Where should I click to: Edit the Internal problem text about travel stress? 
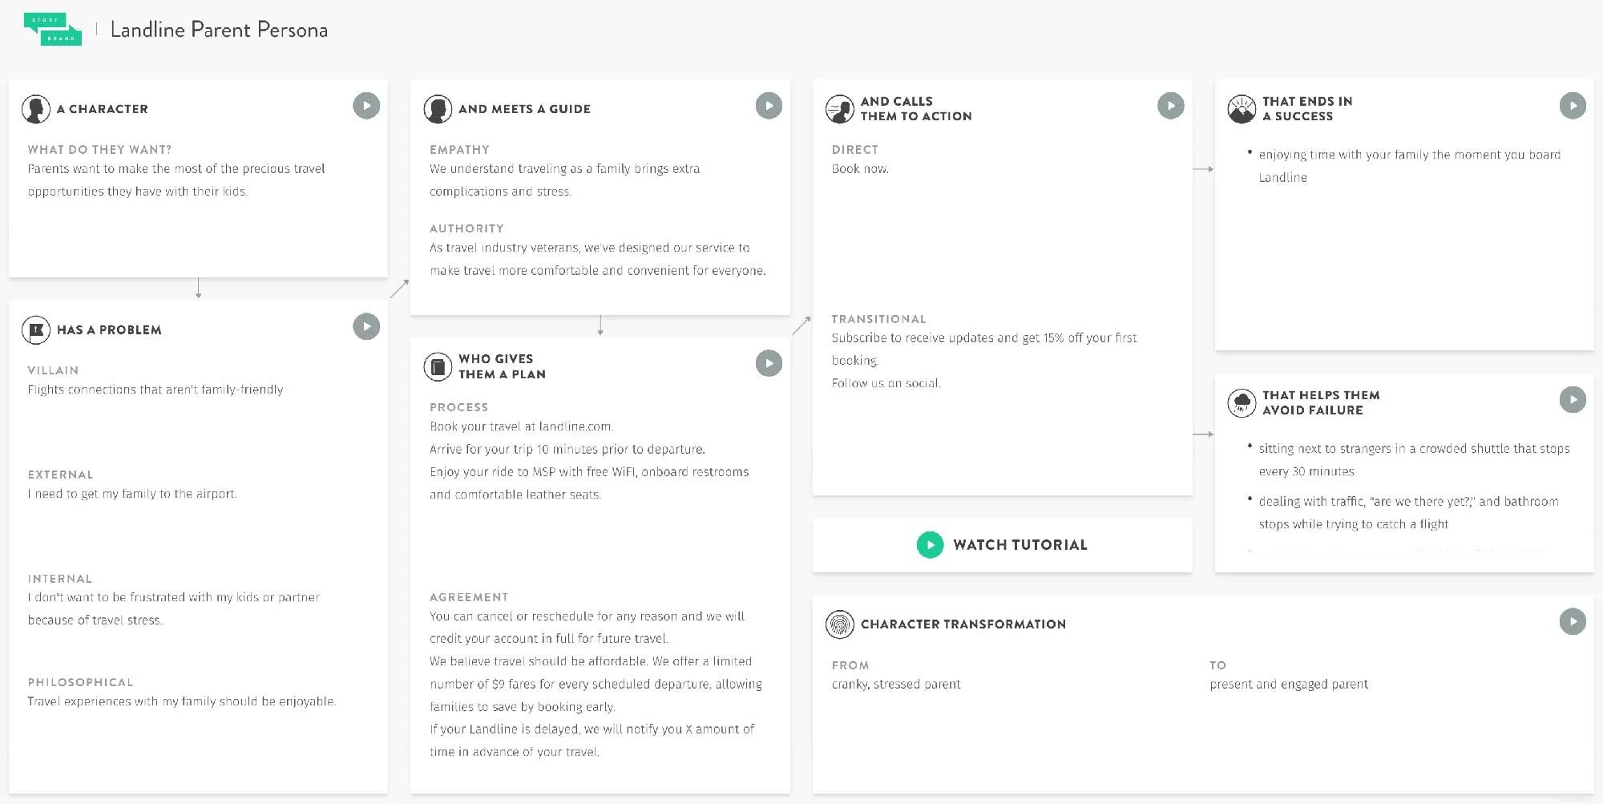[x=174, y=608]
